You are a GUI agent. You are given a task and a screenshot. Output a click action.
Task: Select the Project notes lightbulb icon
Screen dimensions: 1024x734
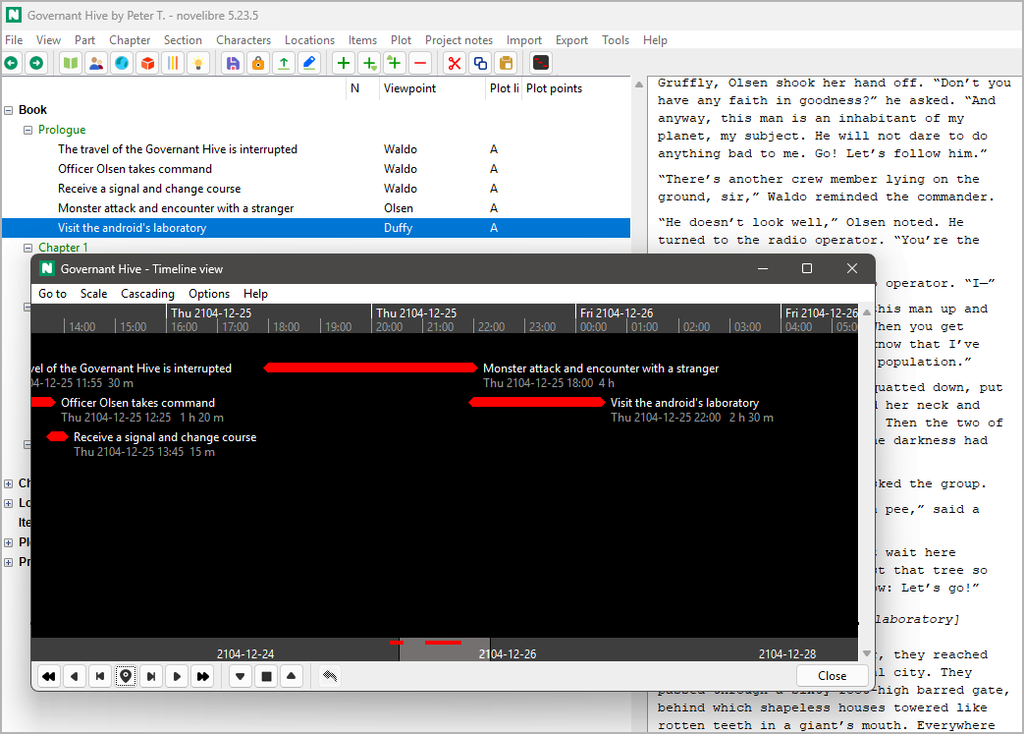(x=199, y=62)
